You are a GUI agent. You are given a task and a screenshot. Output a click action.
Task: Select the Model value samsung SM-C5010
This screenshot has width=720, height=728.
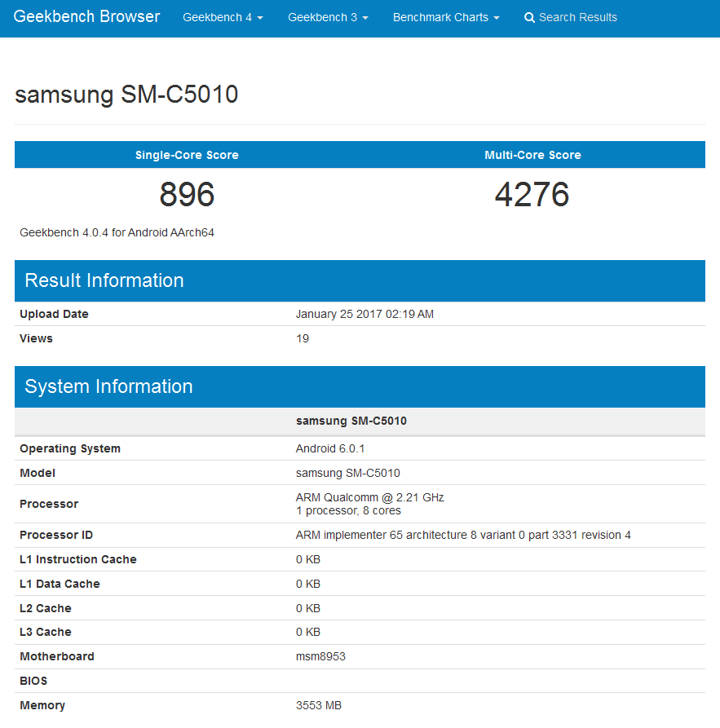coord(348,473)
